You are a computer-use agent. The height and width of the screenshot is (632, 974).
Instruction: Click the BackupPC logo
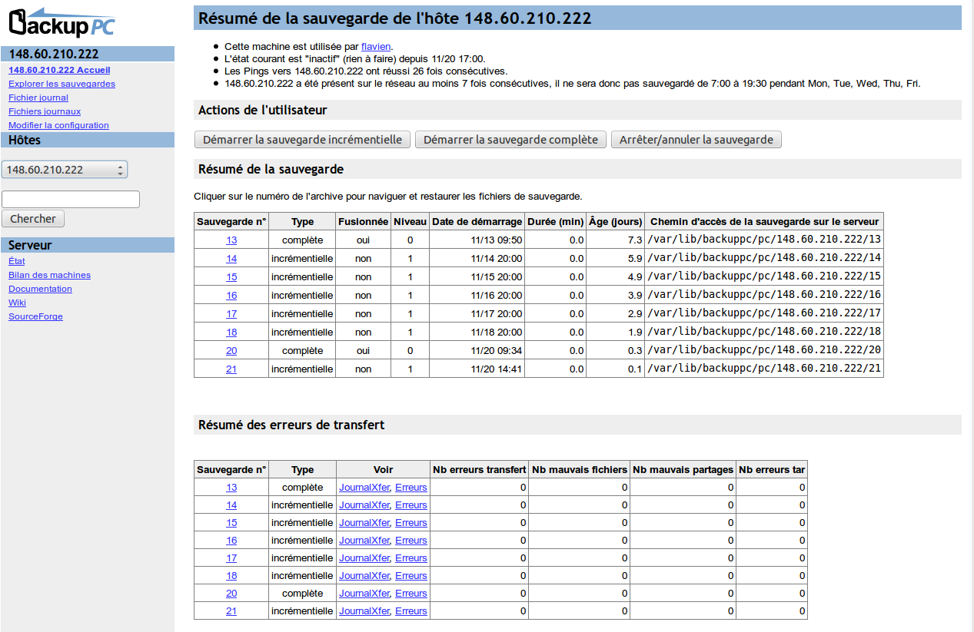pyautogui.click(x=61, y=23)
